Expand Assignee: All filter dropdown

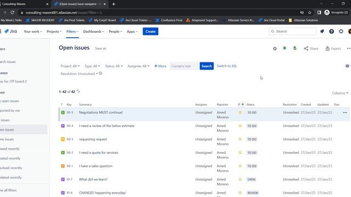pyautogui.click(x=138, y=66)
